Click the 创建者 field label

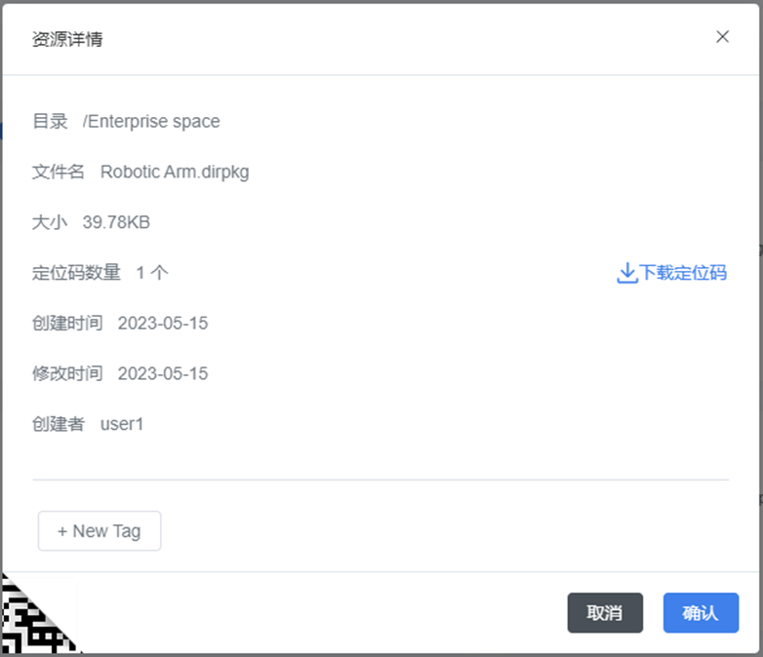(x=59, y=424)
